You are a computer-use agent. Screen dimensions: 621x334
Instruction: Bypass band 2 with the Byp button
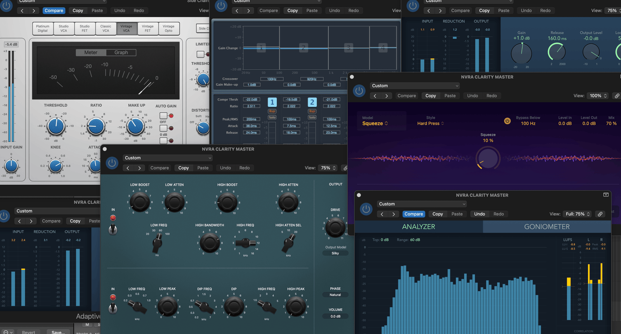coord(312,111)
